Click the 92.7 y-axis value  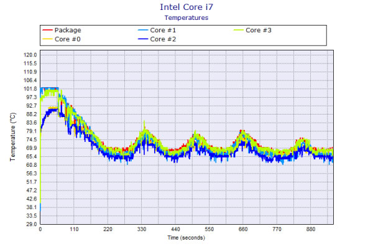(32, 106)
